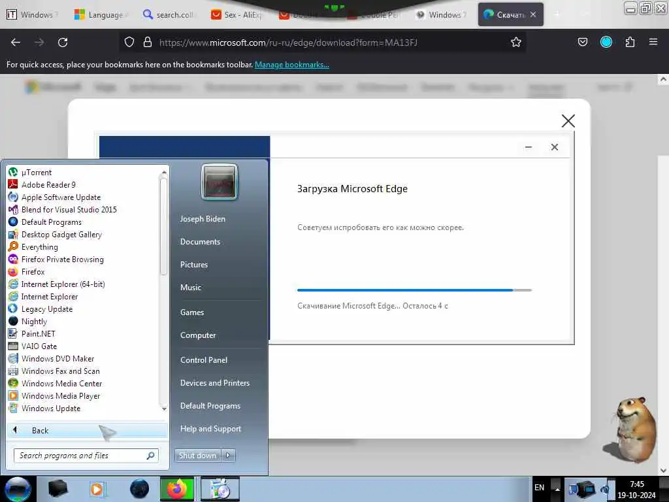Close the large white overlay with X
669x502 pixels.
click(x=568, y=121)
